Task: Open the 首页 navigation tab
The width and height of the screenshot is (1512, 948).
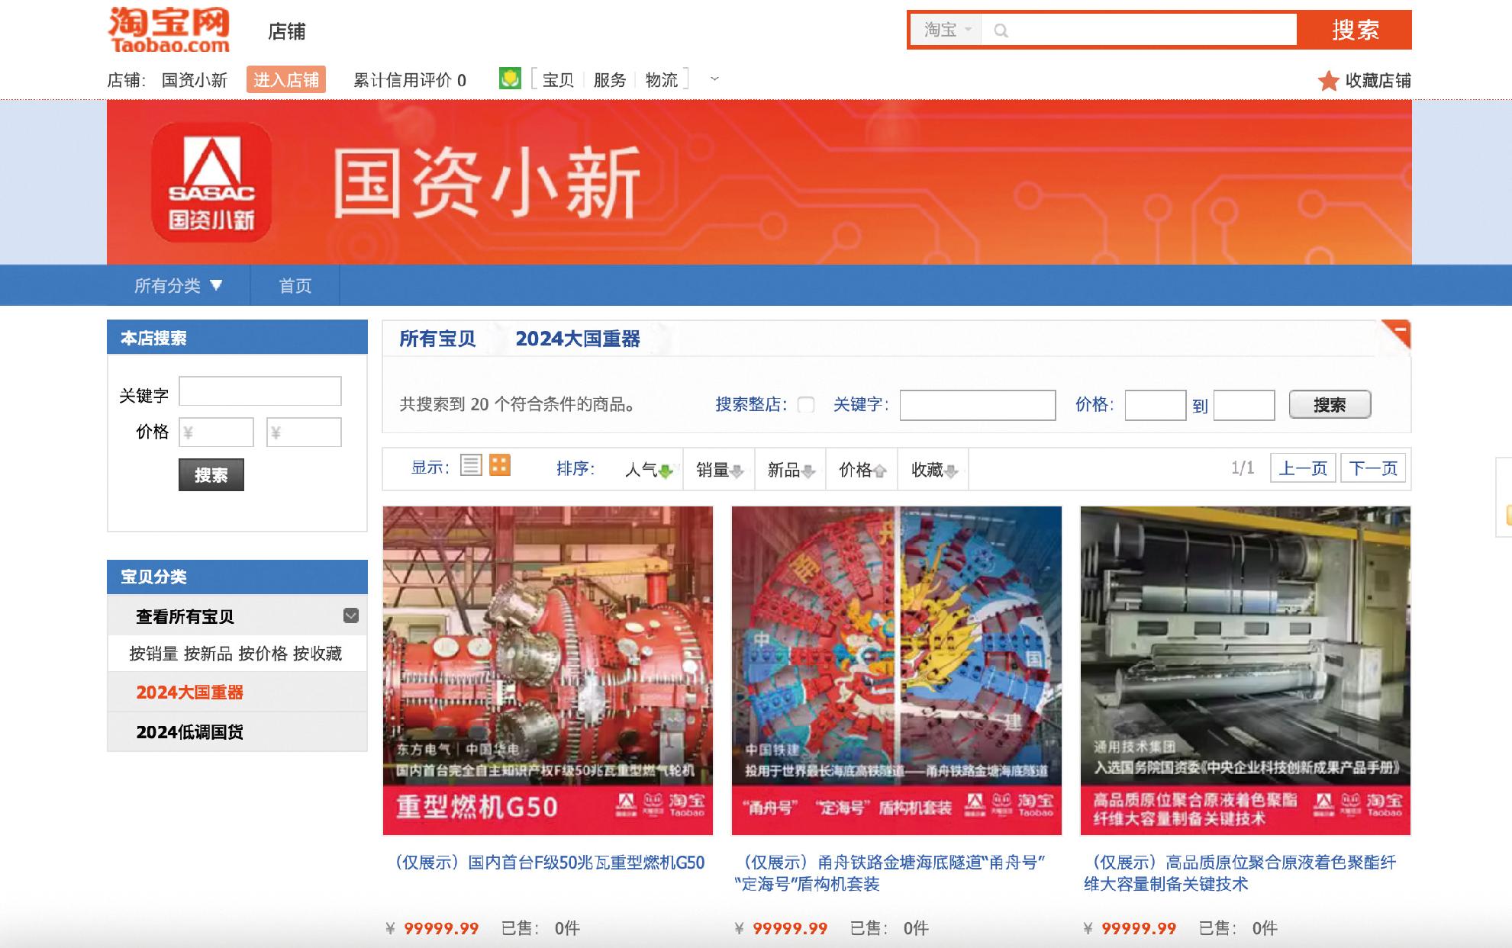Action: [295, 285]
